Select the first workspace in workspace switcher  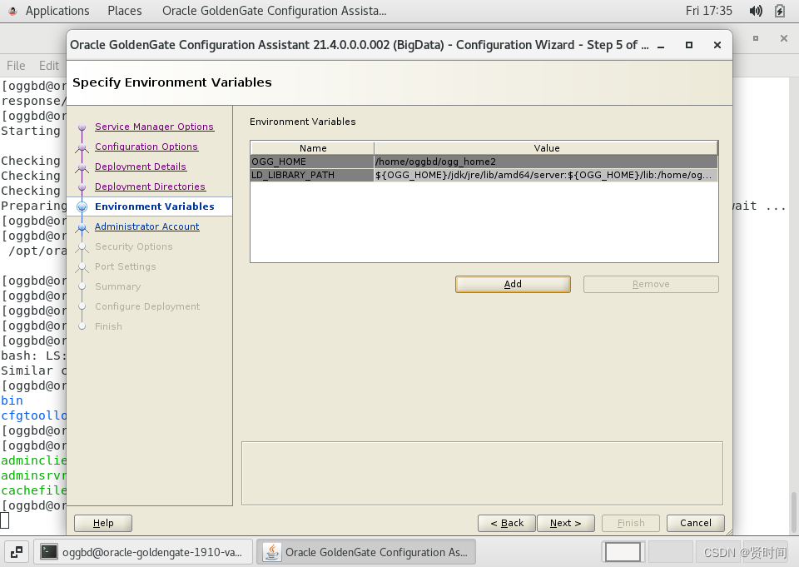coord(623,552)
